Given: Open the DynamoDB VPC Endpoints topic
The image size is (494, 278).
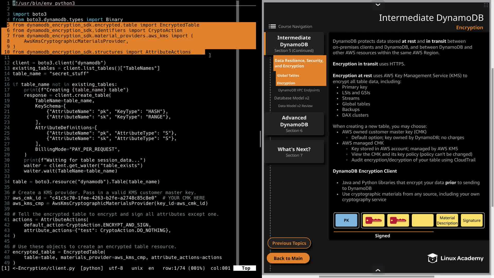Looking at the screenshot, I should coord(299,90).
